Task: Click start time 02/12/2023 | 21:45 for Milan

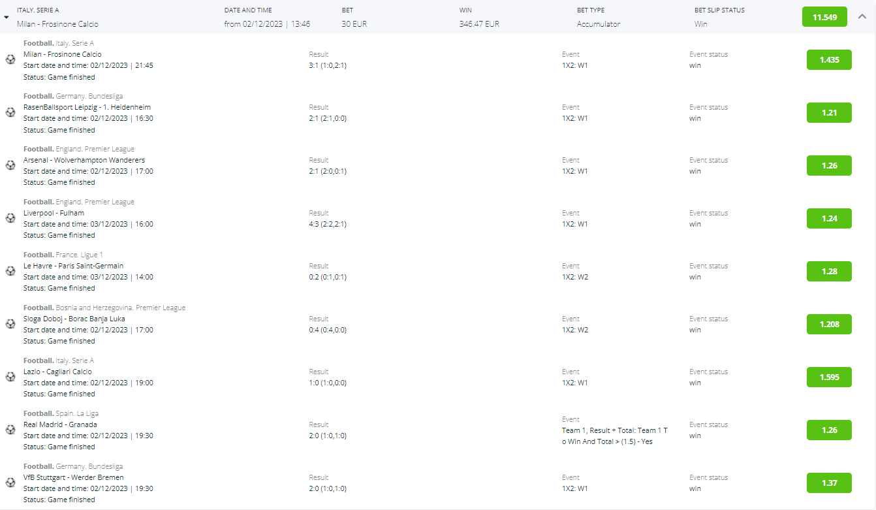Action: 122,65
